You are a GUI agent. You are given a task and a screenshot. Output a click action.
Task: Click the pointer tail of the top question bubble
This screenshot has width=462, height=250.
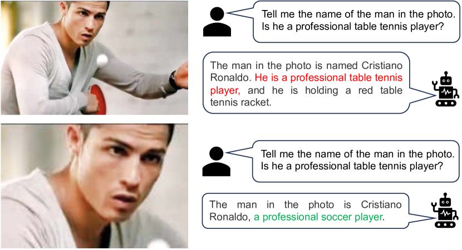[240, 13]
